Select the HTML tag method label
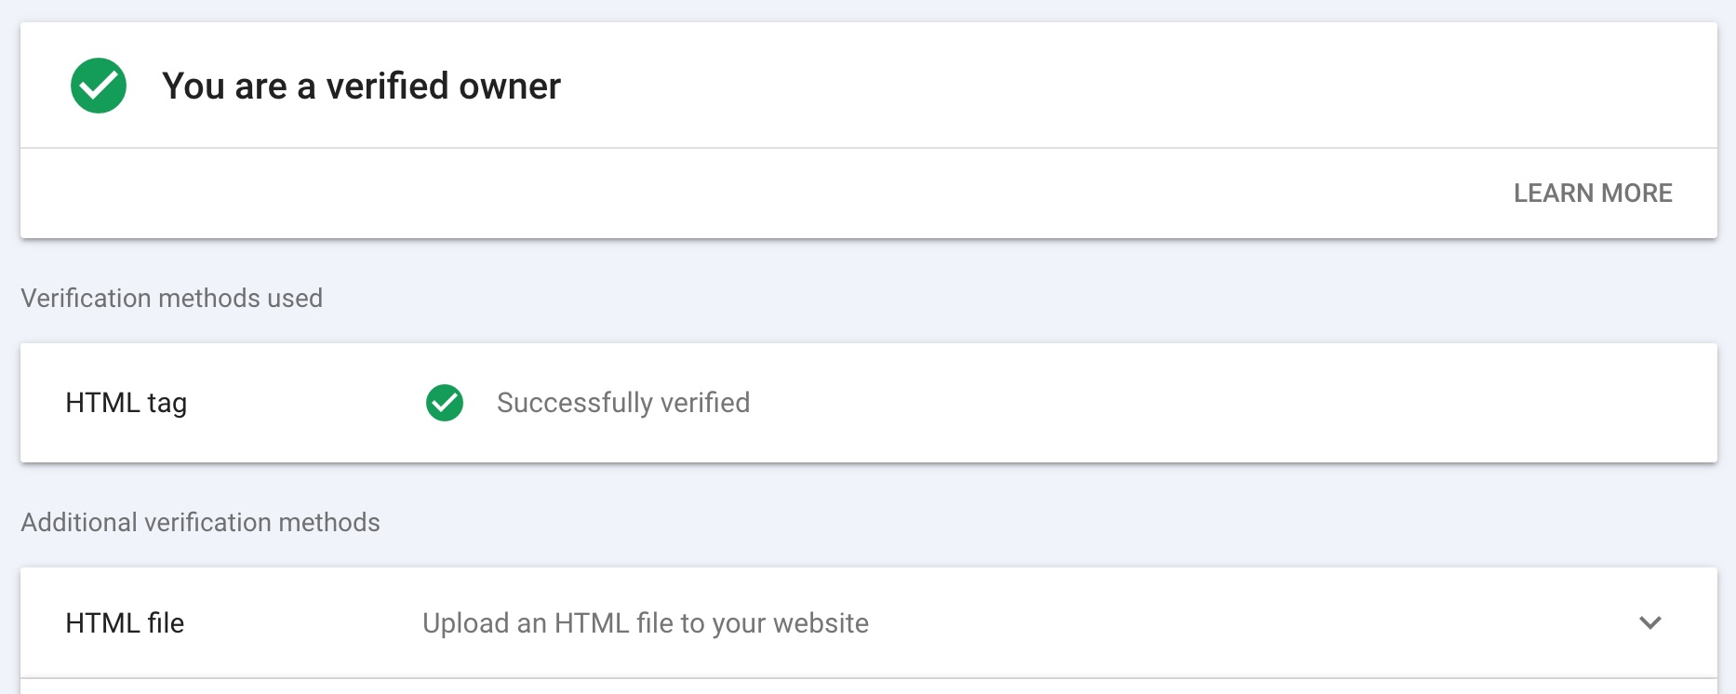1736x694 pixels. (127, 403)
